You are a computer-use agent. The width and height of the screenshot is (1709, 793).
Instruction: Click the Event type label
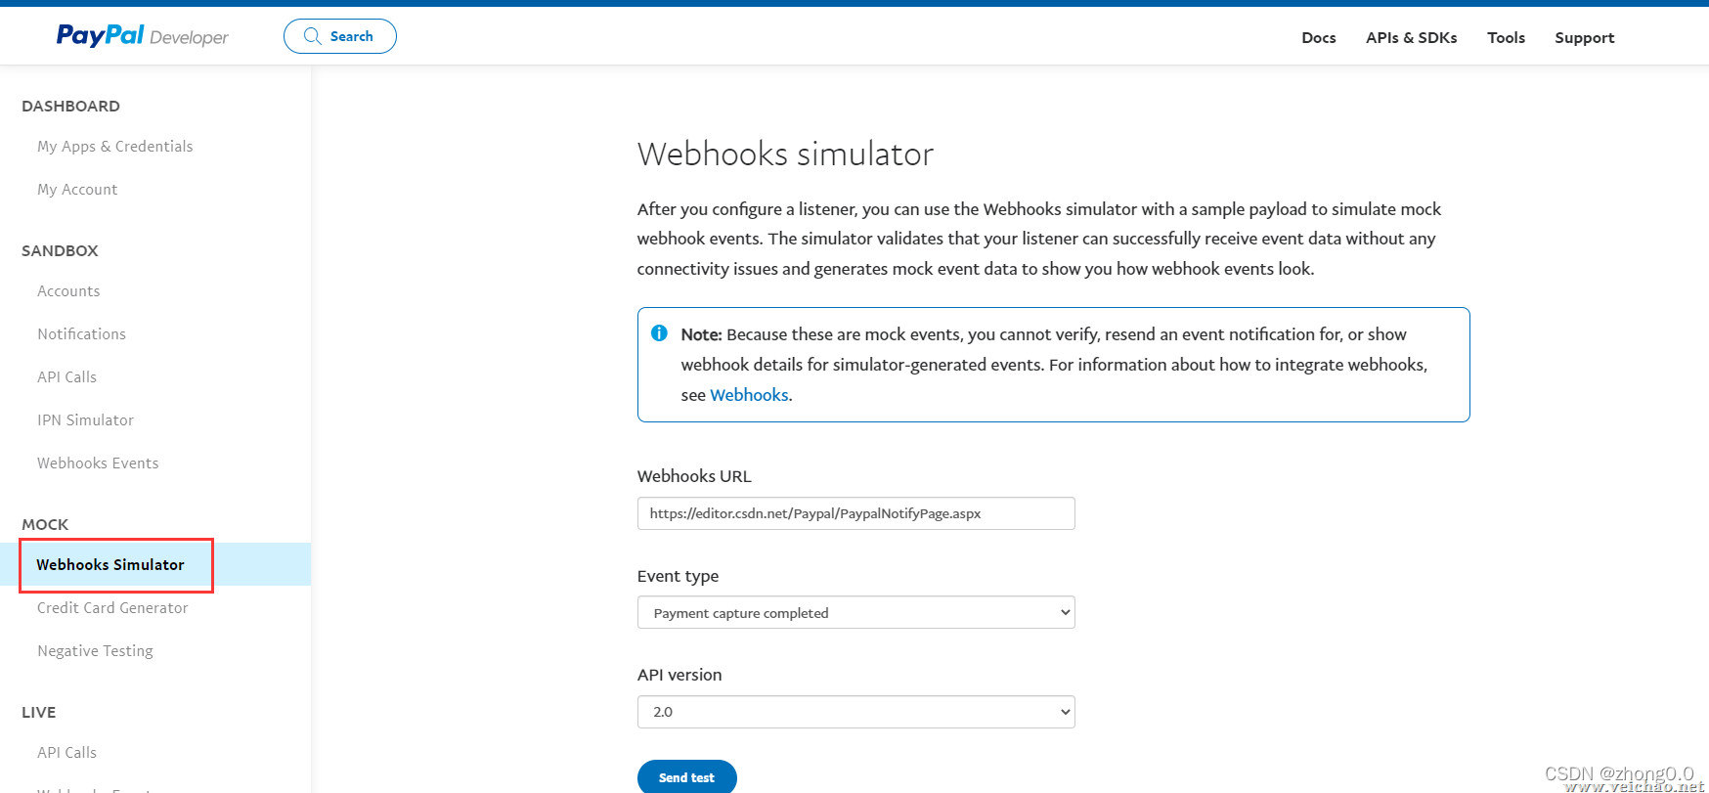(x=678, y=576)
